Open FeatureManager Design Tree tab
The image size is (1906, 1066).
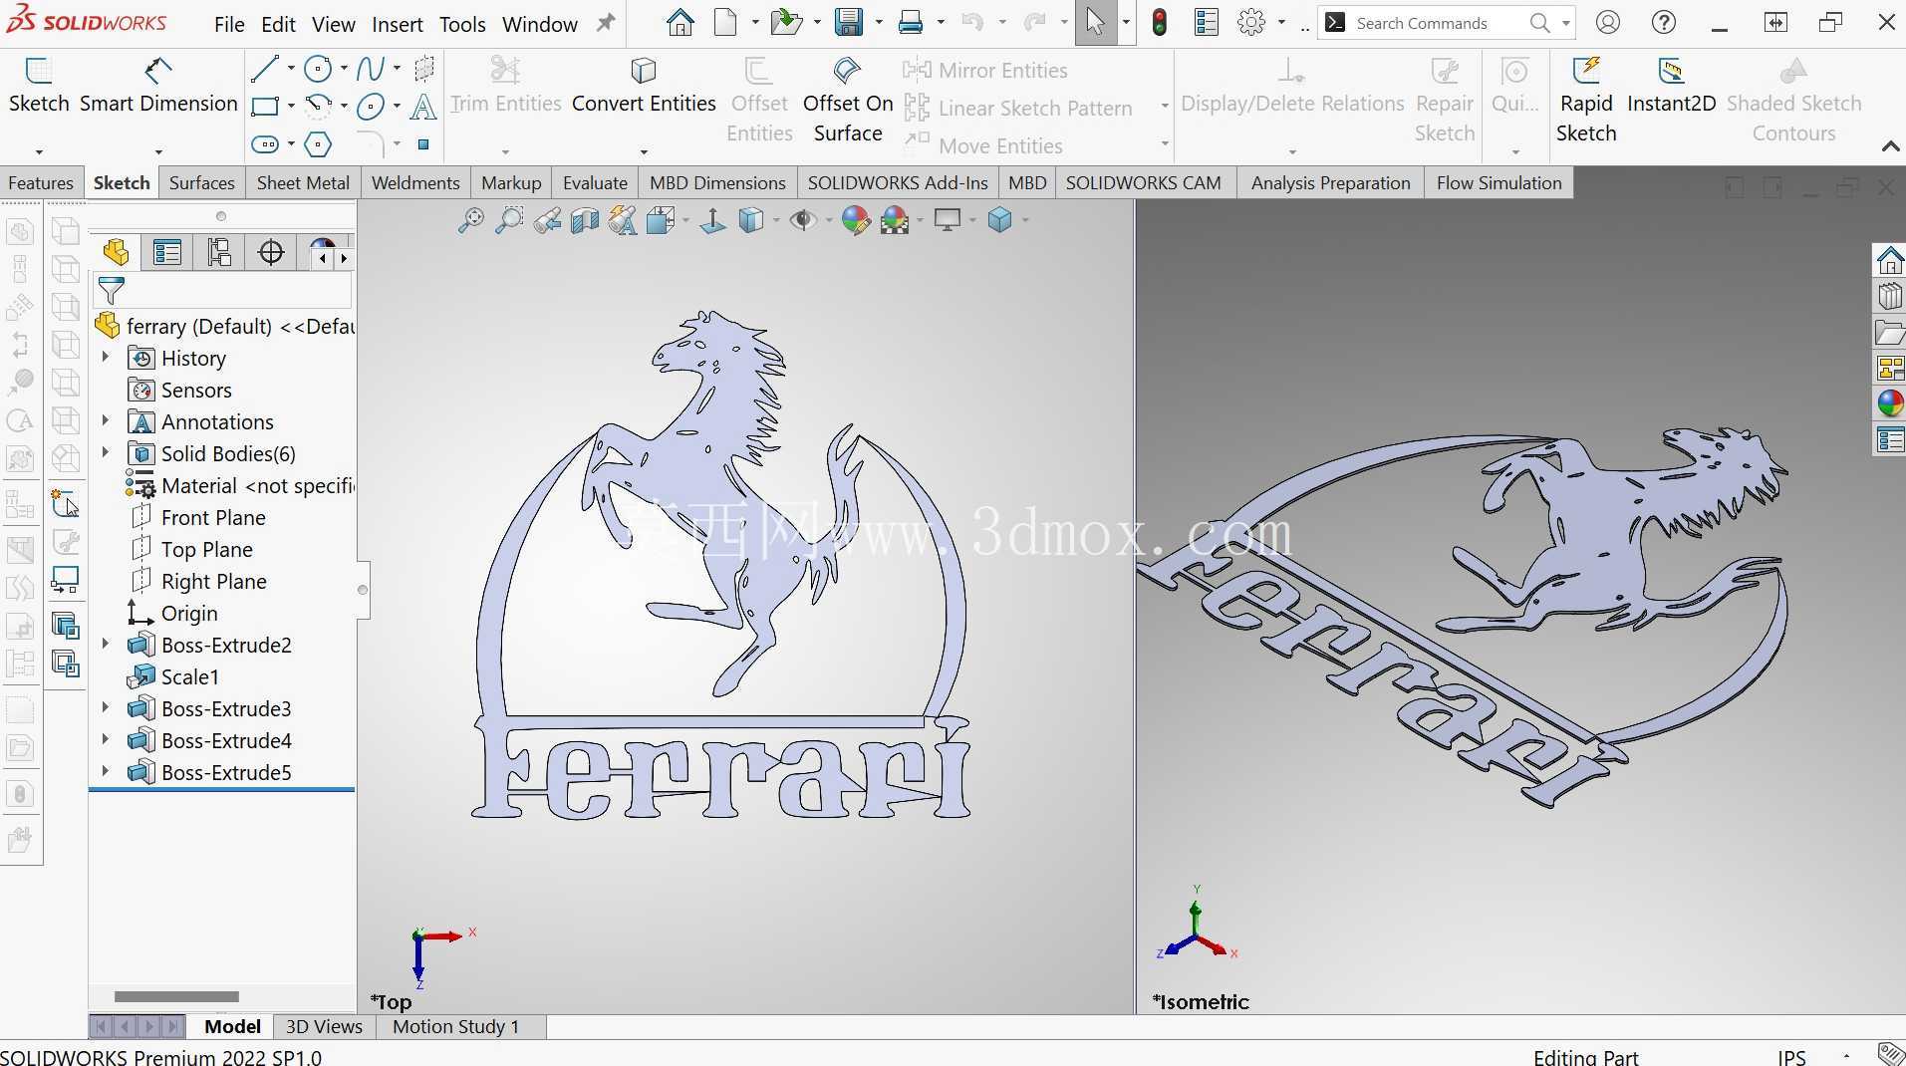click(116, 252)
